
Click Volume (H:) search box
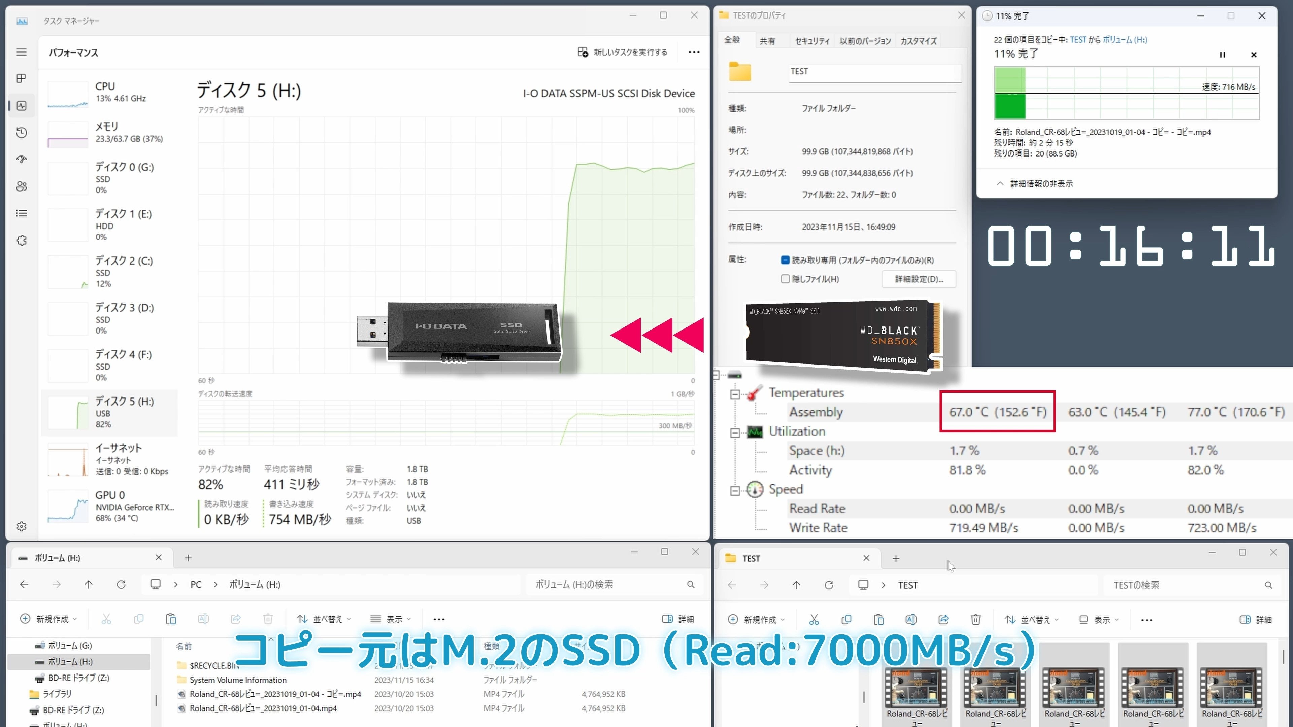(x=615, y=585)
